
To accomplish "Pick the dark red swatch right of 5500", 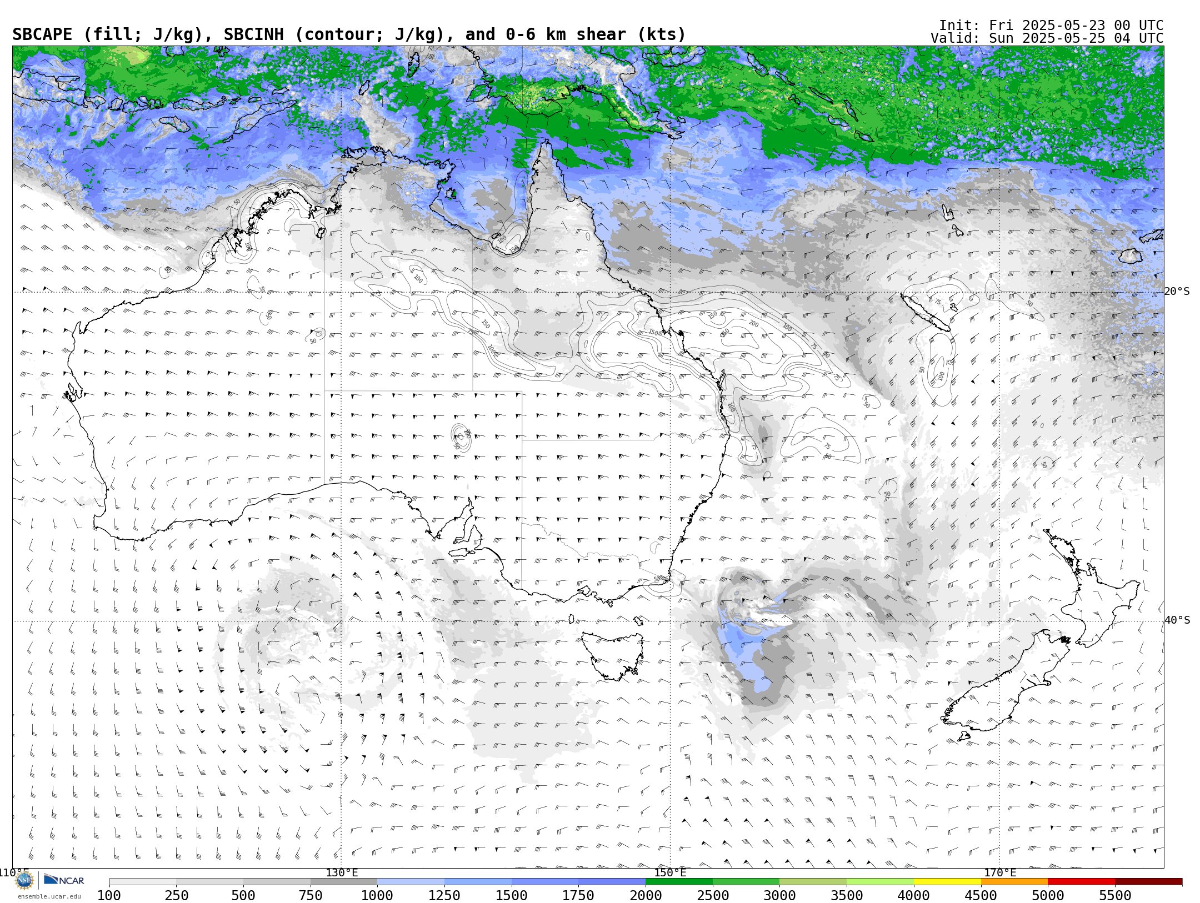I will click(x=1148, y=882).
